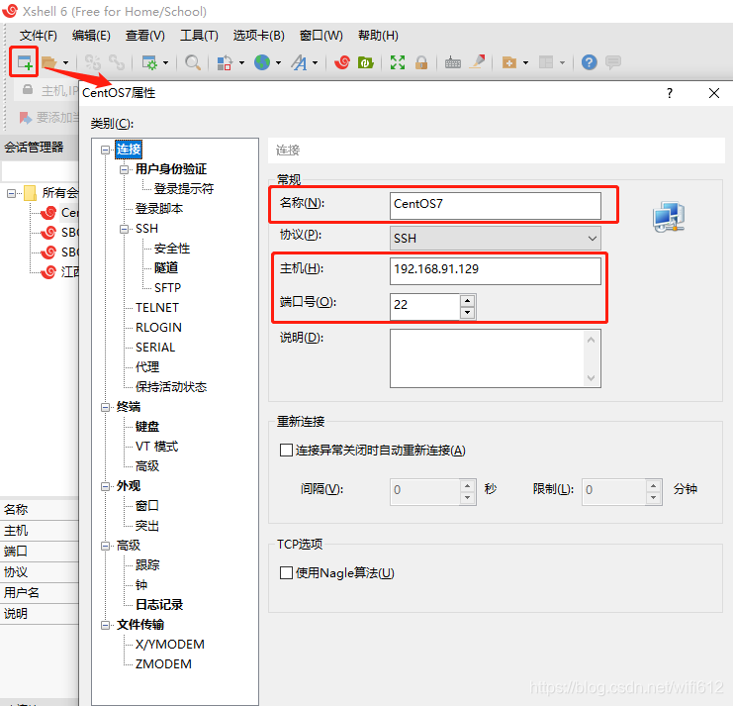
Task: Select 登录提示符 in category tree
Action: pyautogui.click(x=184, y=188)
